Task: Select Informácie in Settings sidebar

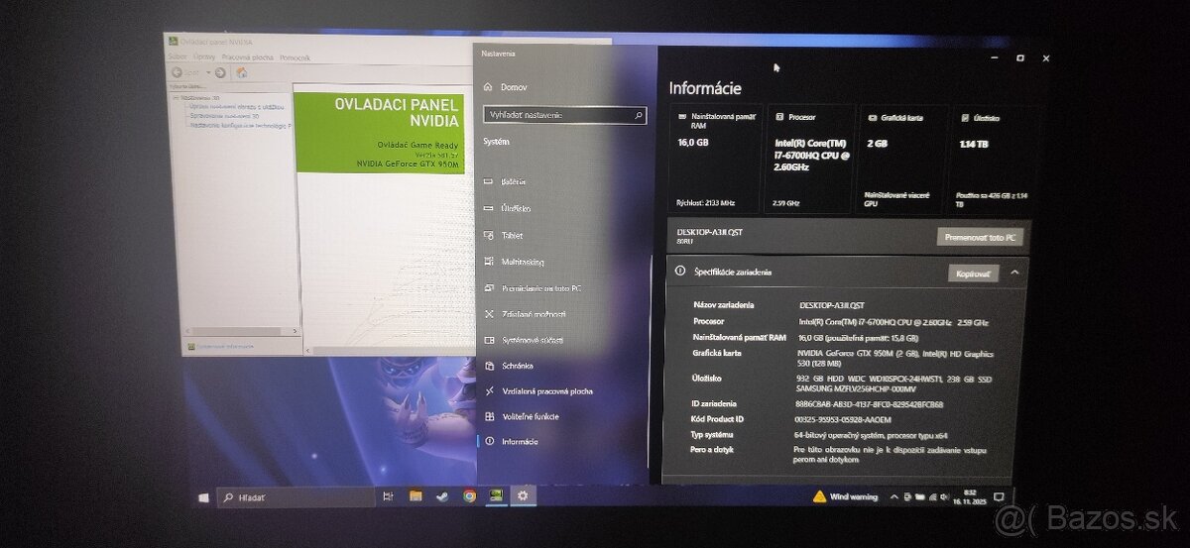Action: pos(520,442)
